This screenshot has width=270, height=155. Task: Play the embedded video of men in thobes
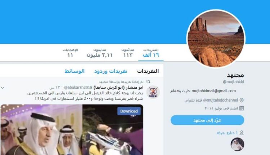[72, 130]
